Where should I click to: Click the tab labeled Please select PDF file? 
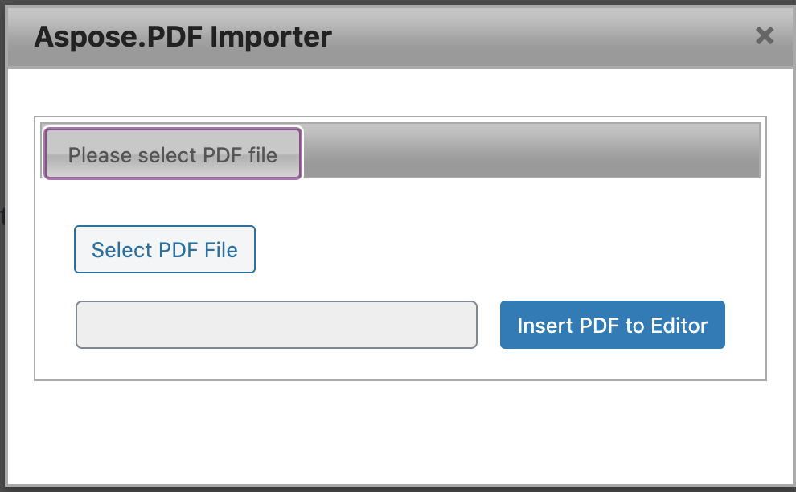[x=172, y=154]
